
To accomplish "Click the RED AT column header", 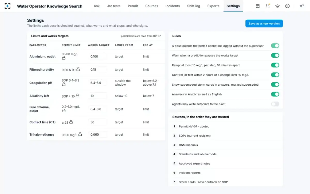I will [x=148, y=45].
